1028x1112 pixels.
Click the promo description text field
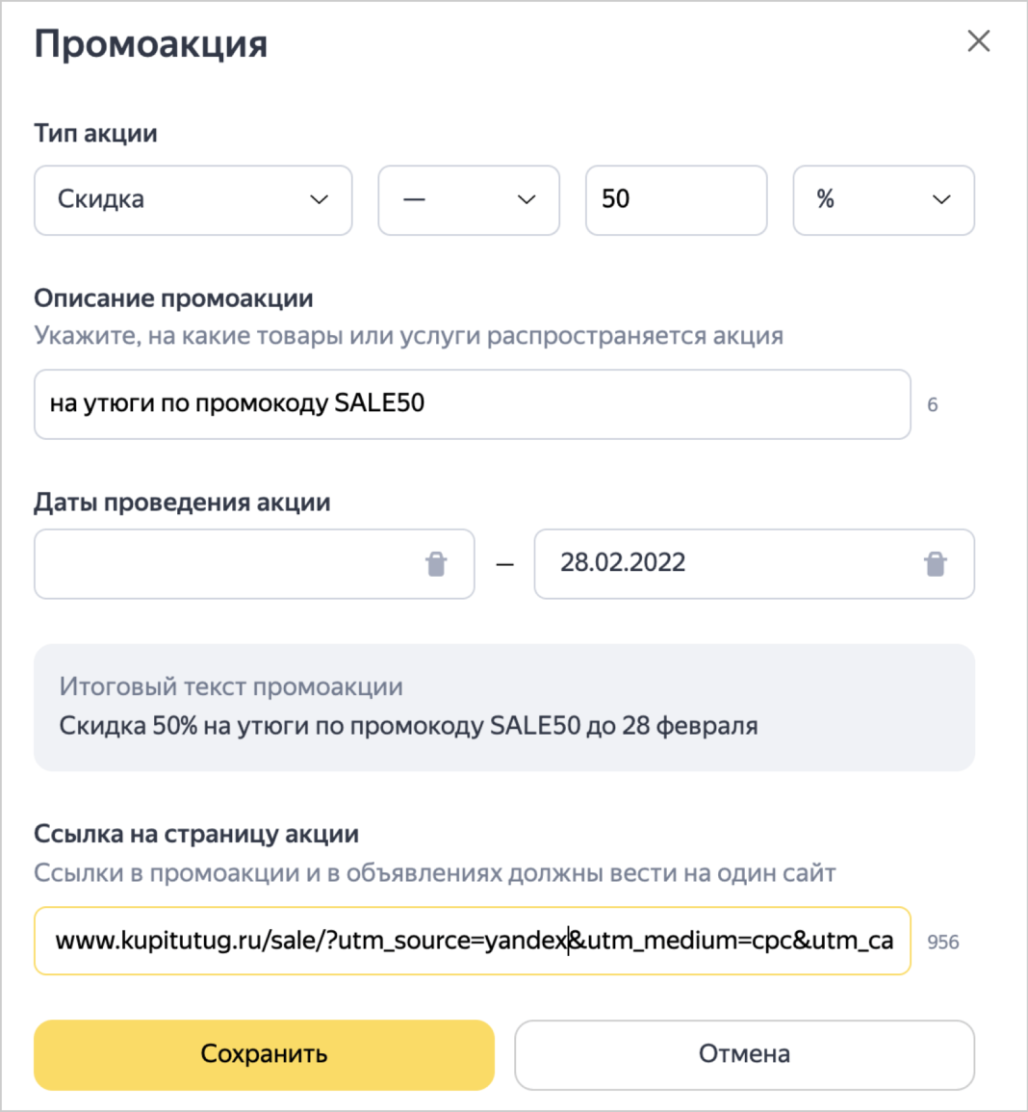click(472, 404)
